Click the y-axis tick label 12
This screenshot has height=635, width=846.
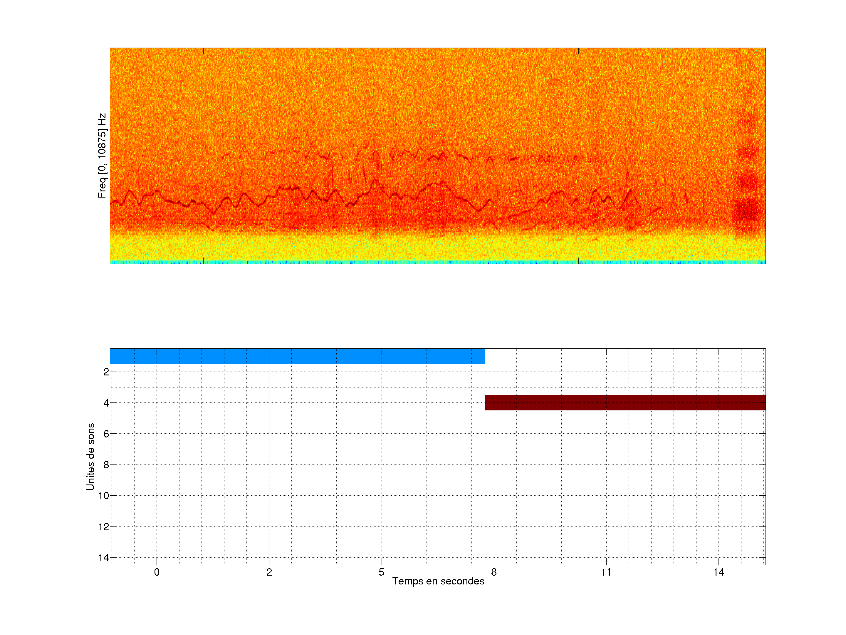tap(104, 527)
